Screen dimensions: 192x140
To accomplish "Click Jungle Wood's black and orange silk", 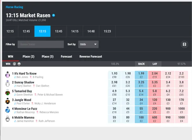I will [x=8, y=102].
